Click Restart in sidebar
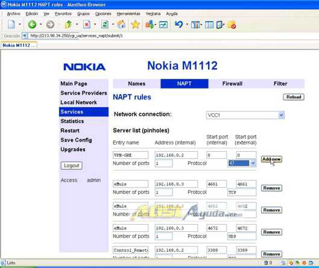319x268 pixels. 70,131
